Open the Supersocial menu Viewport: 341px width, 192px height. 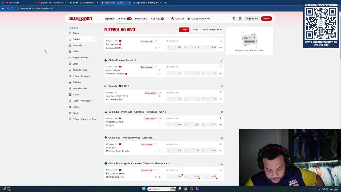pos(141,19)
